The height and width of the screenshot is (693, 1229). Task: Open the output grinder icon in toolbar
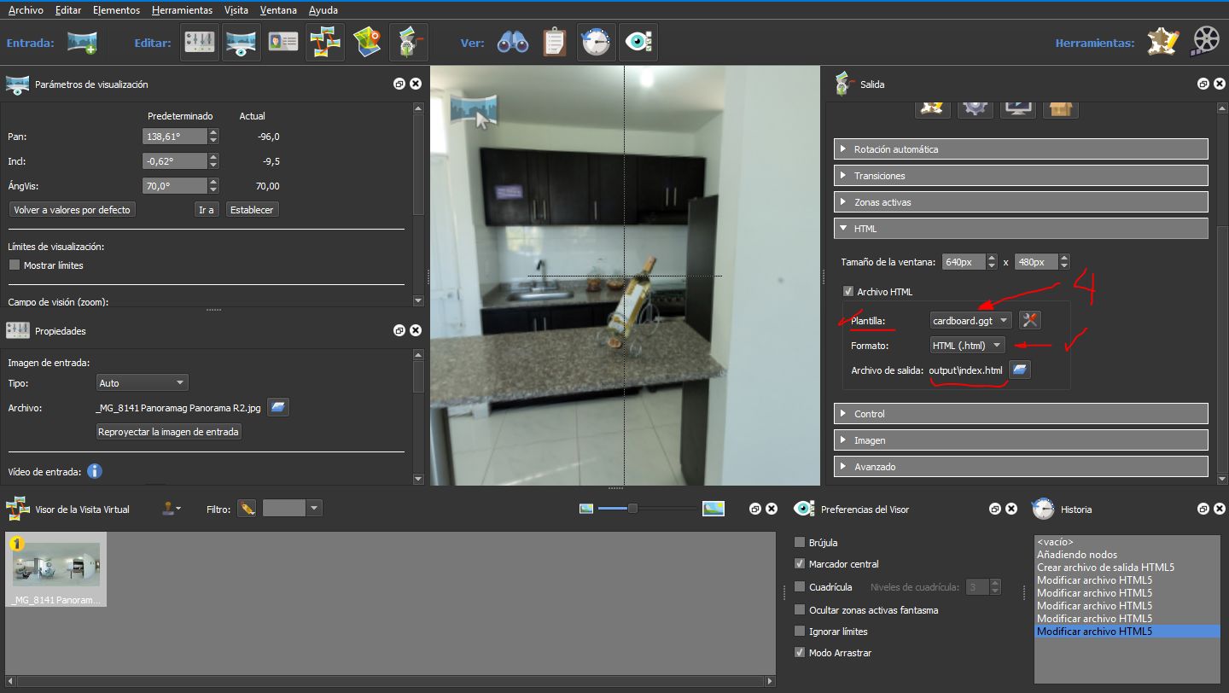click(x=409, y=43)
